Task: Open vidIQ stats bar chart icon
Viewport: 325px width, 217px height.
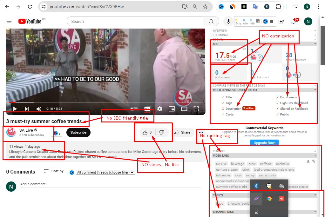Action: (x=258, y=21)
